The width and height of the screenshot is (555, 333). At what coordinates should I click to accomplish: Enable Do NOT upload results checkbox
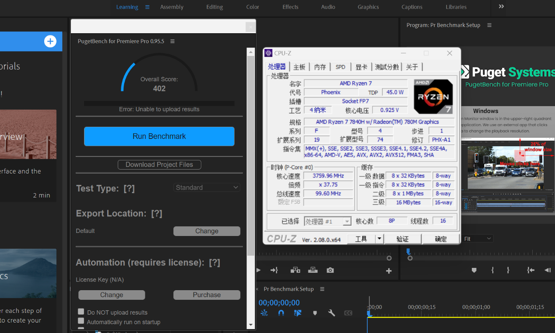[81, 312]
